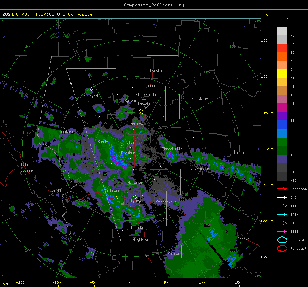Pick the bright yellow 54 dBZ swatch

282,74
